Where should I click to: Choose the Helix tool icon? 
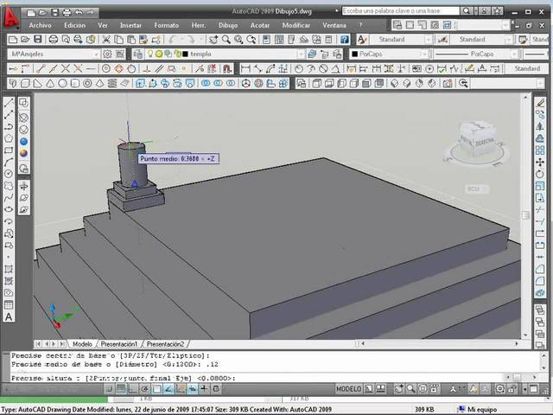(x=112, y=83)
